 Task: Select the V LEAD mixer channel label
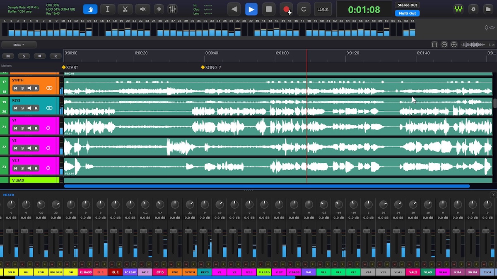[264, 272]
